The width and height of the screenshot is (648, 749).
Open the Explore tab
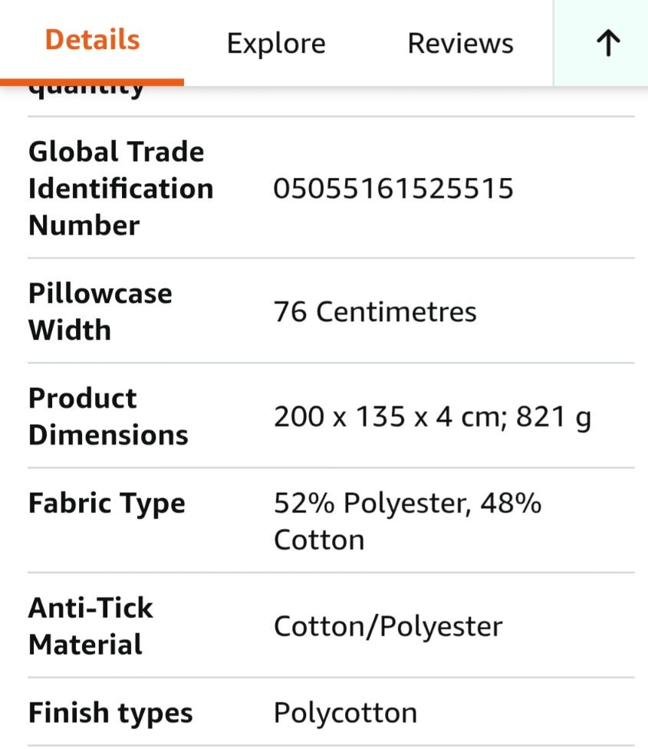(276, 44)
